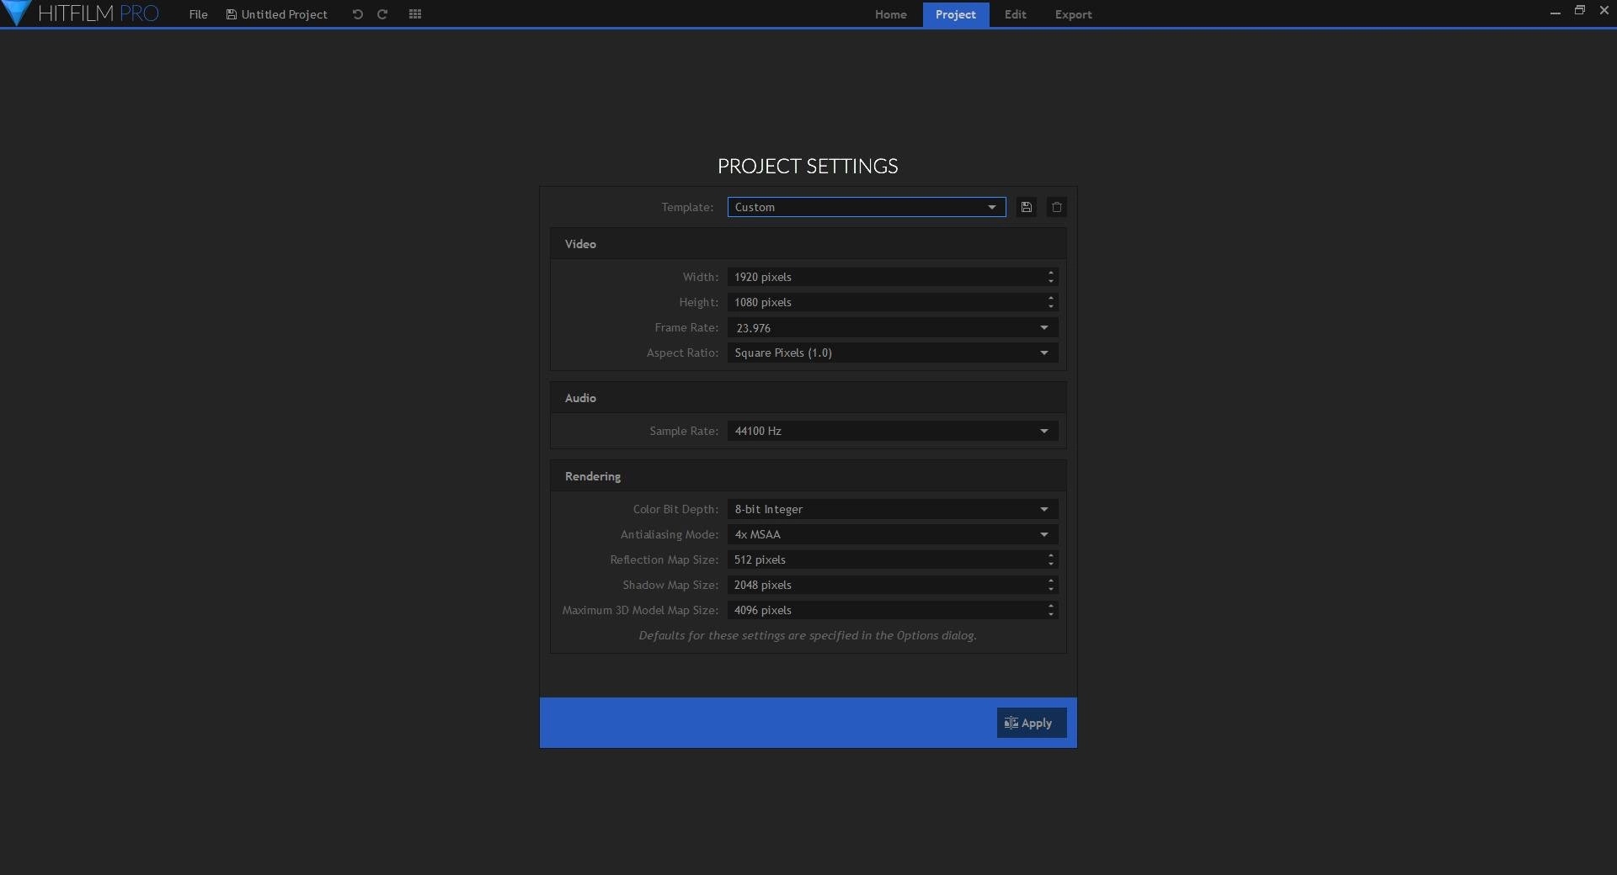Open the workspaces grid icon
The height and width of the screenshot is (875, 1617).
pyautogui.click(x=415, y=14)
